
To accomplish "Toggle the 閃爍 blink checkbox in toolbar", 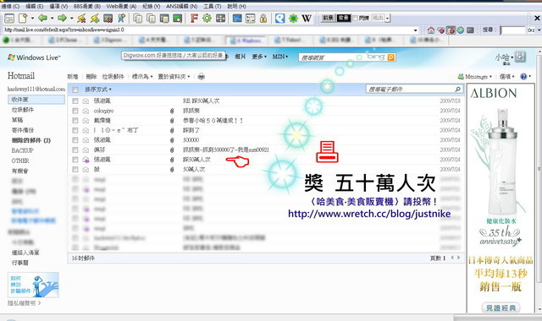I will pyautogui.click(x=355, y=18).
